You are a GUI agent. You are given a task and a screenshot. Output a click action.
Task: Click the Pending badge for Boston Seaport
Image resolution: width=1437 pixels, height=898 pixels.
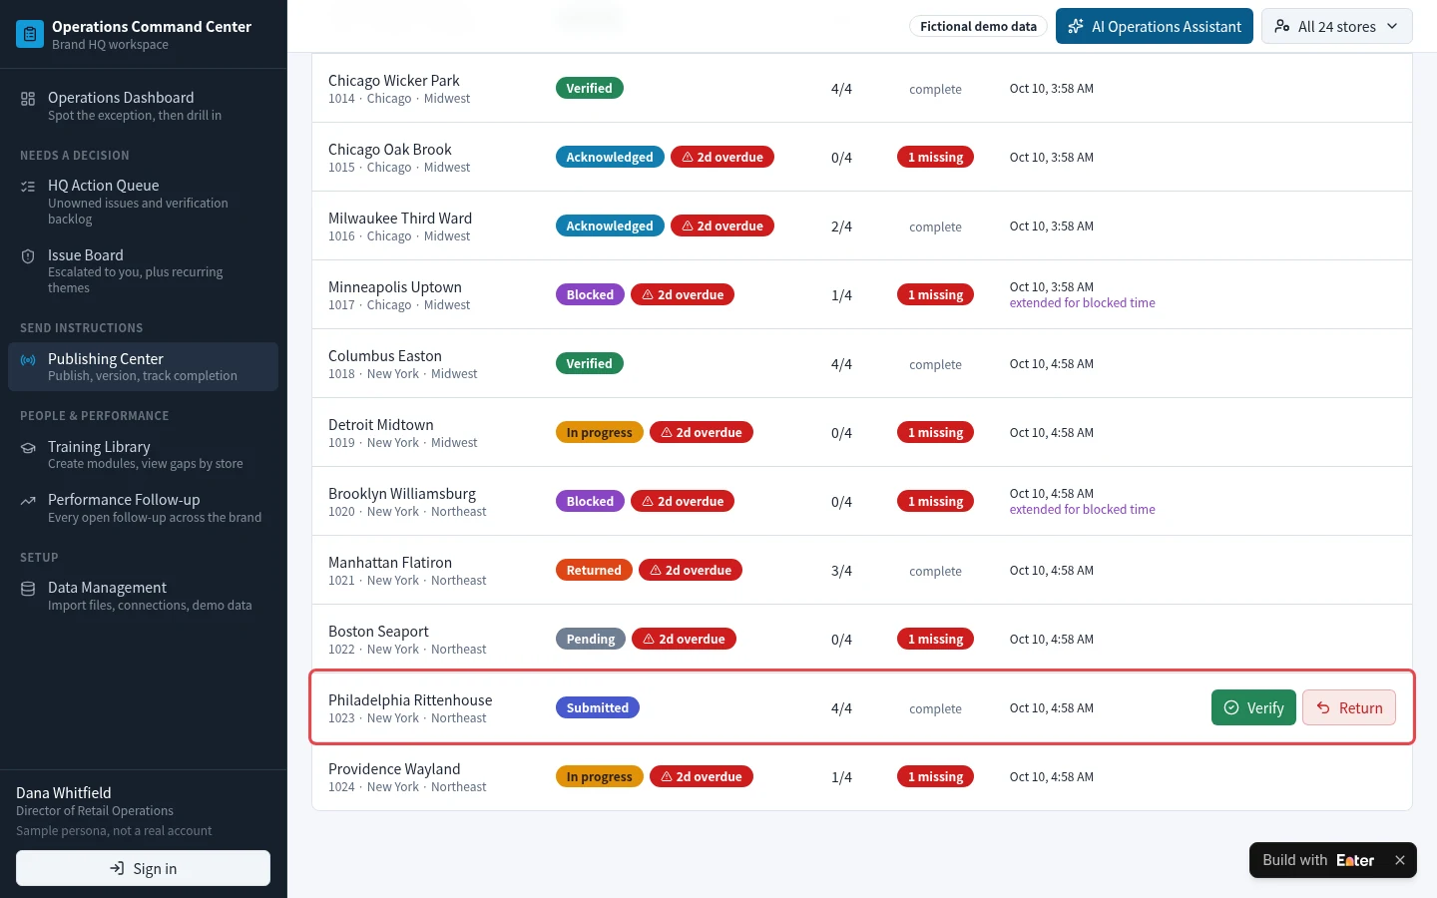click(591, 639)
